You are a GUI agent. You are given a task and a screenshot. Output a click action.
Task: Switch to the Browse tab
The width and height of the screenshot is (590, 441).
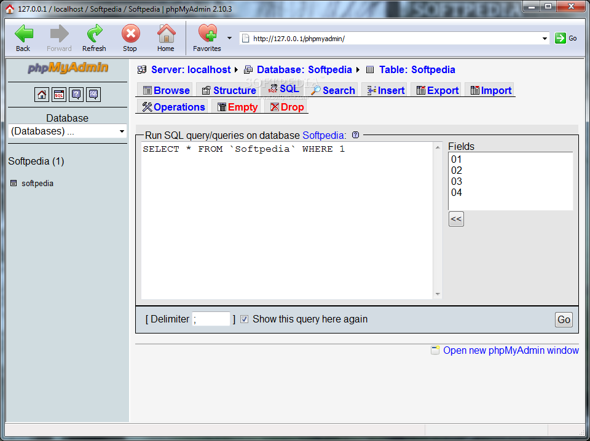point(166,90)
